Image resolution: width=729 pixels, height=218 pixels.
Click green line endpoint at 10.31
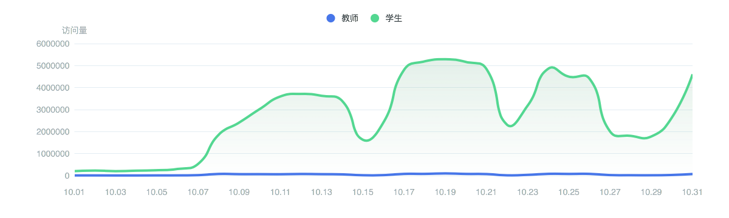point(692,75)
